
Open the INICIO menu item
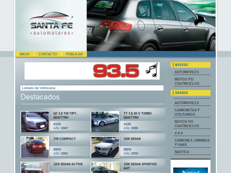pyautogui.click(x=25, y=54)
